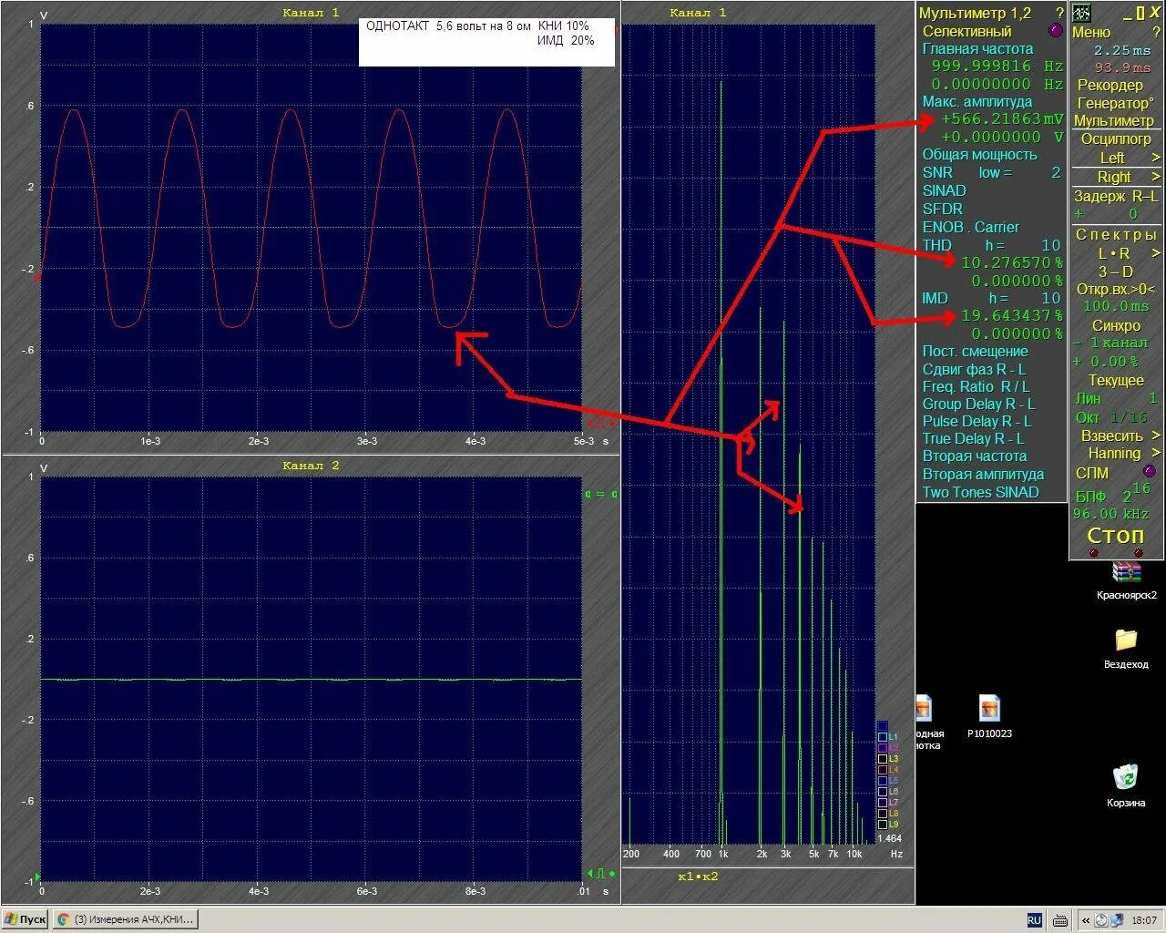
Task: Select the IMD measurement label
Action: point(935,298)
